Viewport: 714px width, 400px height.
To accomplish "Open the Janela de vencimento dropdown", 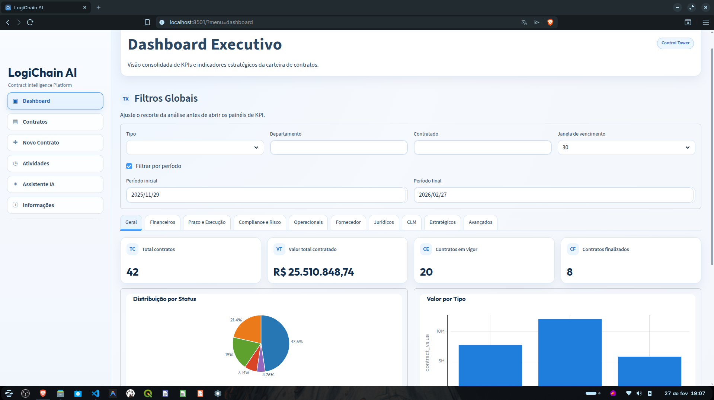I will (625, 147).
